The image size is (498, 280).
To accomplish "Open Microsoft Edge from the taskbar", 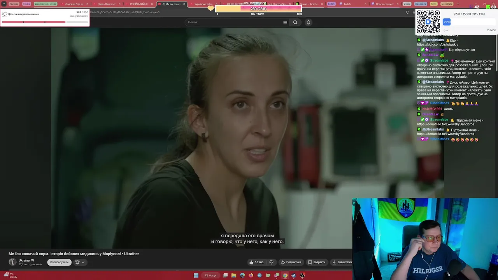I will [x=242, y=275].
